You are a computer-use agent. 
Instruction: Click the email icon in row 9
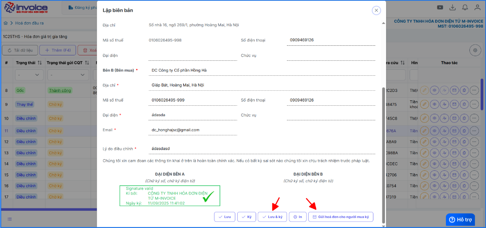tap(454, 104)
